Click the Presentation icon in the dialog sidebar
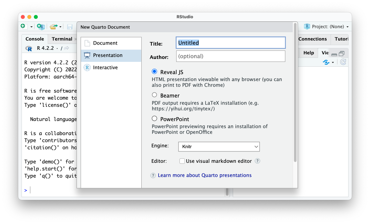This screenshot has width=370, height=224. pyautogui.click(x=87, y=55)
